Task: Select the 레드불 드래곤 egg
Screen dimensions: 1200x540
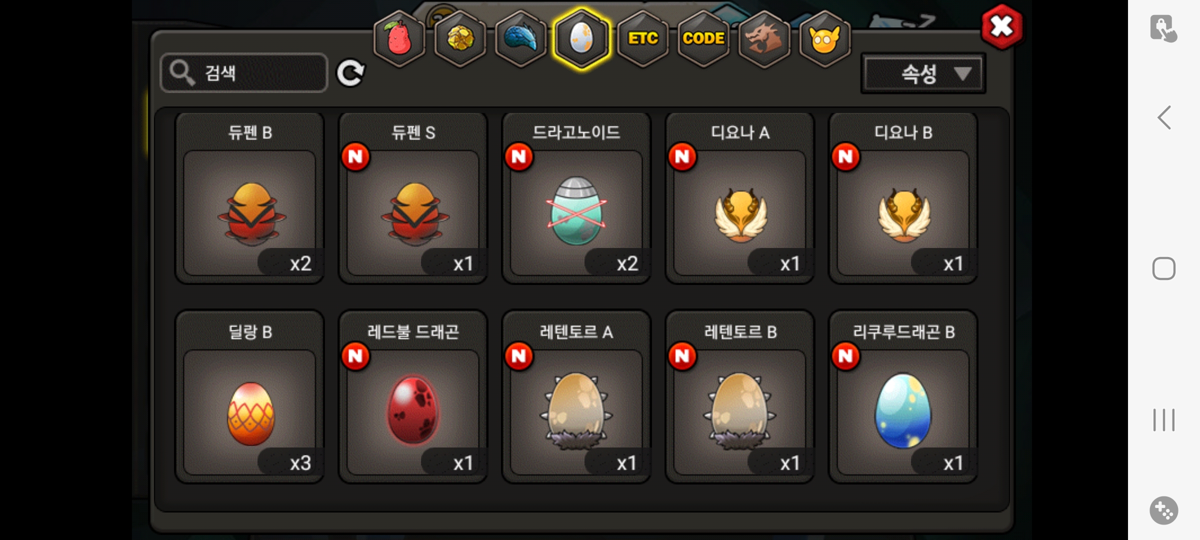Action: (413, 397)
